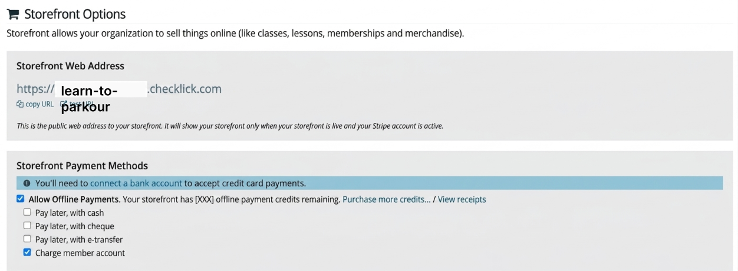Click the Storefront Payment Methods heading
738x271 pixels.
click(82, 166)
